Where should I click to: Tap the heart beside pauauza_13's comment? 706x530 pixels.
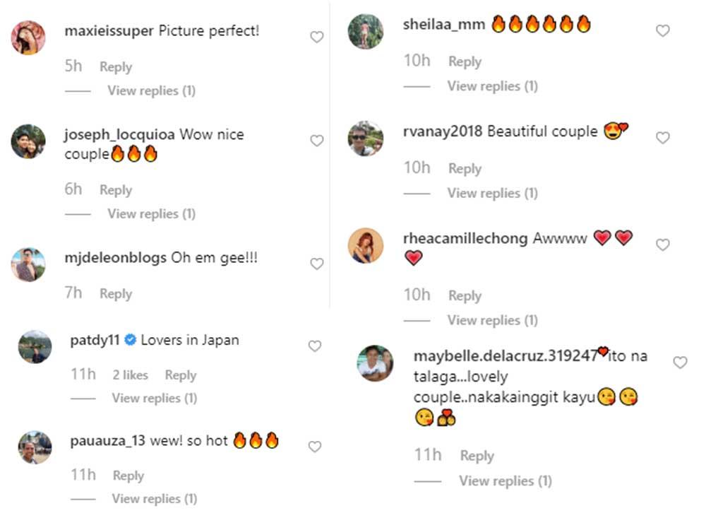pos(315,447)
